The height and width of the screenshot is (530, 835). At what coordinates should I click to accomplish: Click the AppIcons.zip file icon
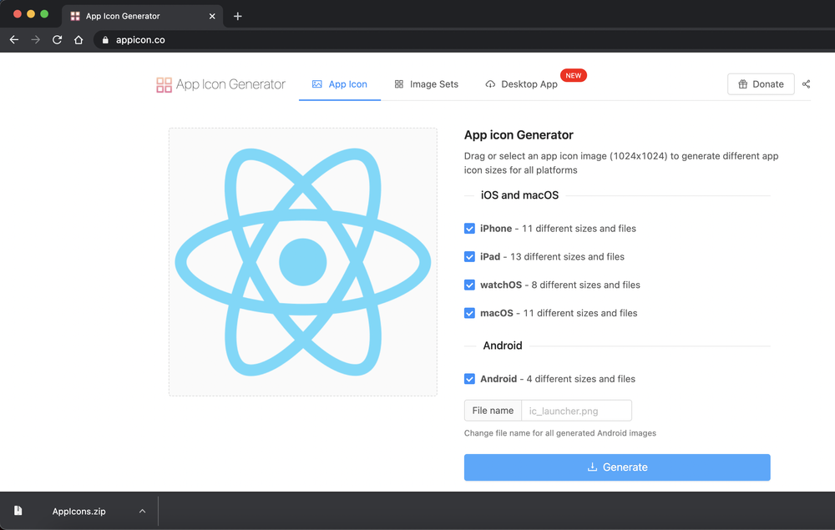18,511
